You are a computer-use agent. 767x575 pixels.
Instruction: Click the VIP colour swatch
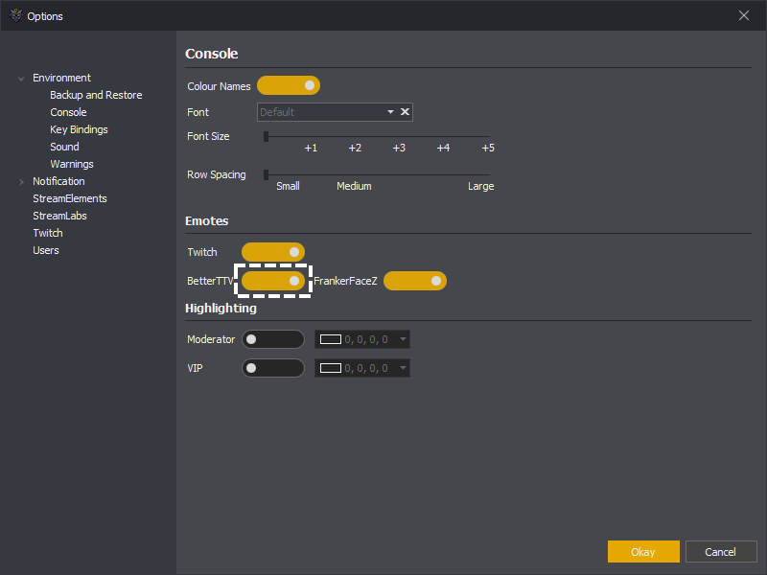[331, 368]
